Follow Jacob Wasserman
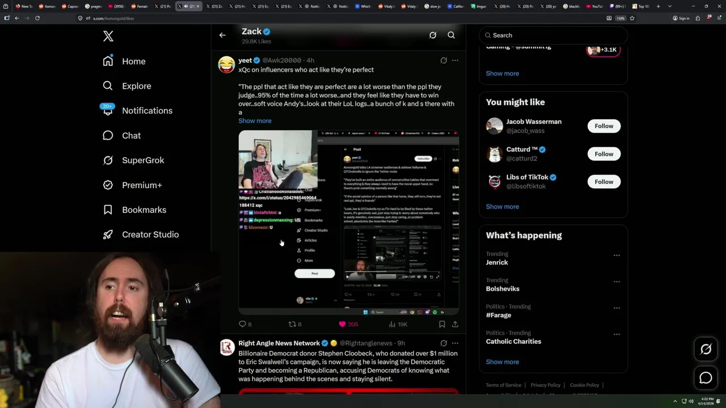 [604, 126]
